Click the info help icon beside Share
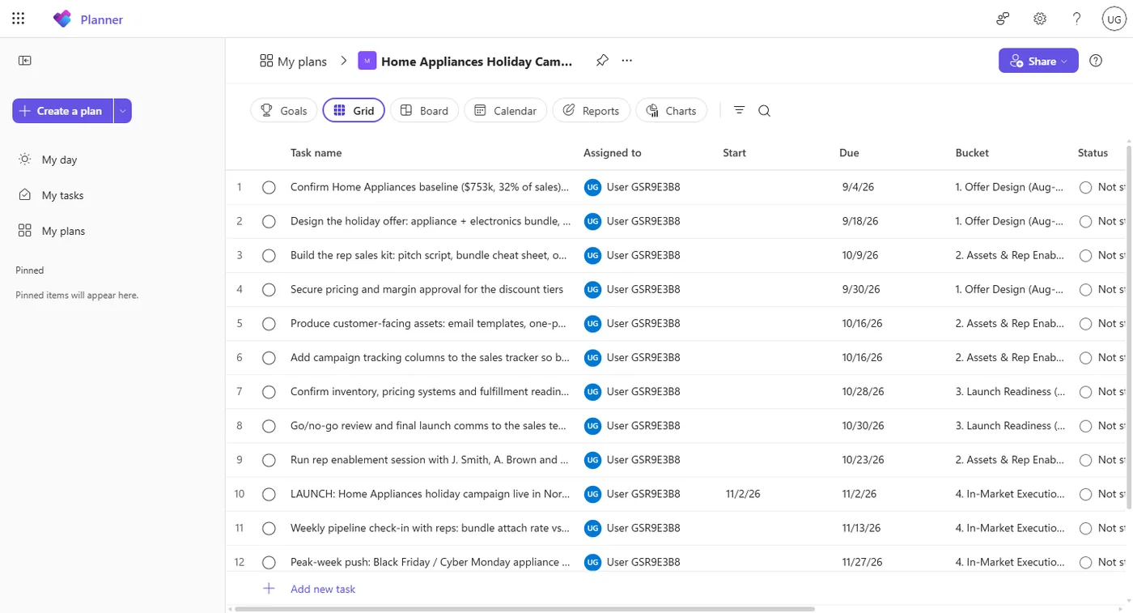The width and height of the screenshot is (1133, 613). tap(1096, 61)
